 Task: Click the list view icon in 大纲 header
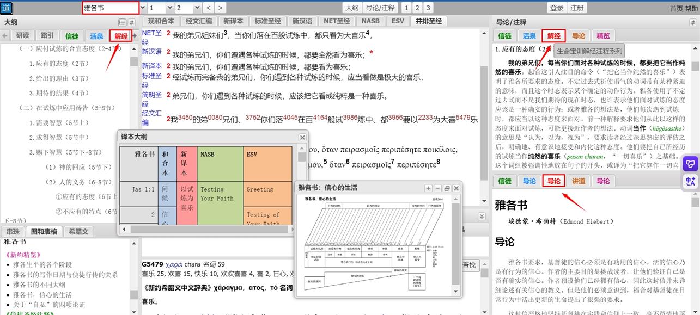(x=123, y=22)
